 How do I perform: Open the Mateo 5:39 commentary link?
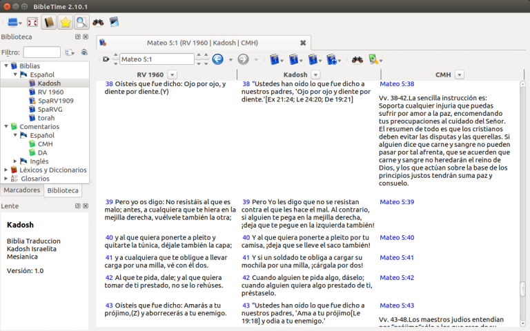(397, 202)
